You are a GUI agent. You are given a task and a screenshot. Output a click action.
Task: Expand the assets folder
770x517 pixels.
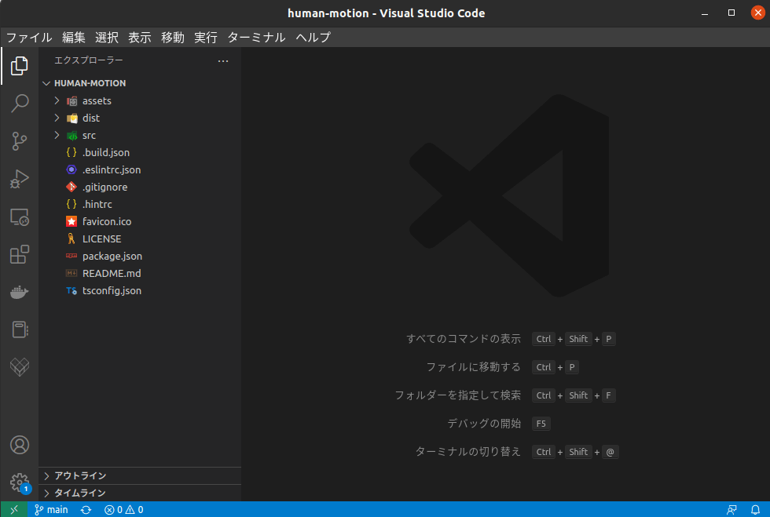(140, 100)
